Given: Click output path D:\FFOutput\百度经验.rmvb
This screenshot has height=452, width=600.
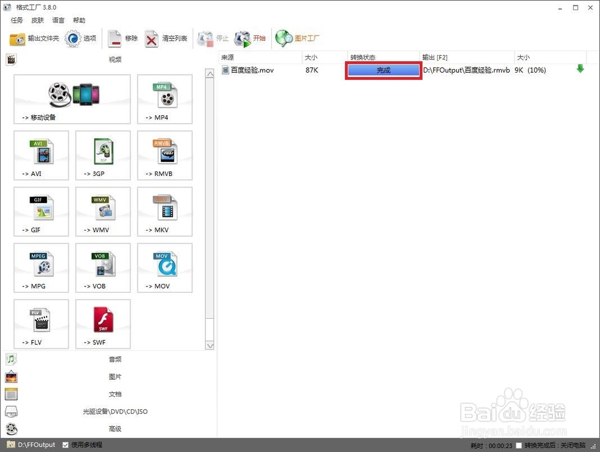Looking at the screenshot, I should pyautogui.click(x=466, y=70).
